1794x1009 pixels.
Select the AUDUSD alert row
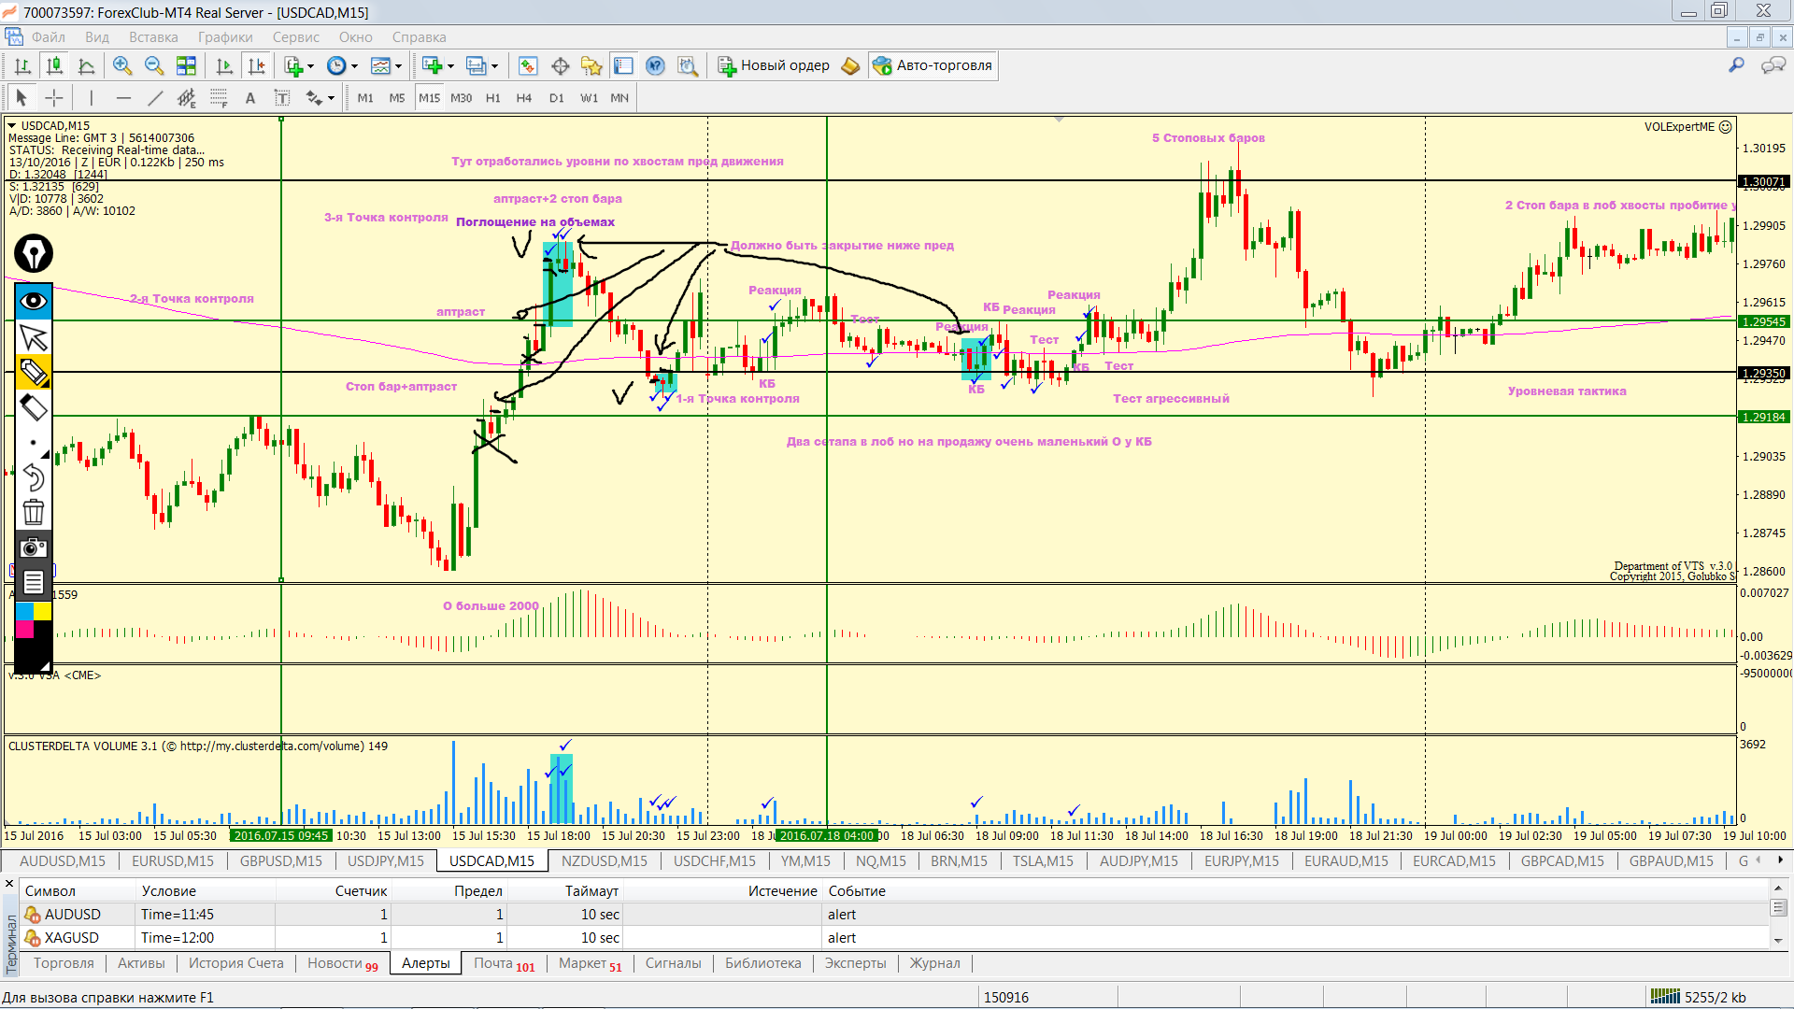click(894, 914)
